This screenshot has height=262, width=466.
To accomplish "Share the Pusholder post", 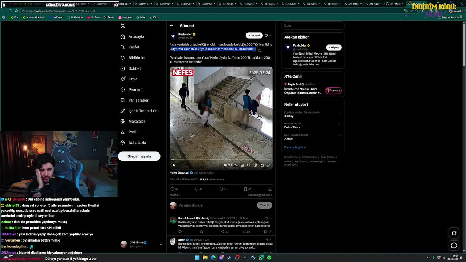I will [x=270, y=189].
